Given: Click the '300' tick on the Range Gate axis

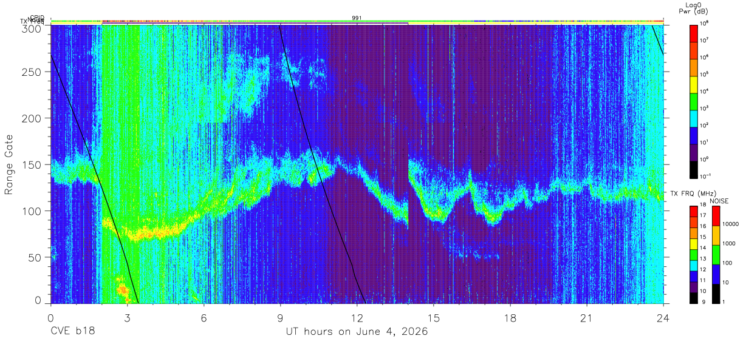Looking at the screenshot, I should pyautogui.click(x=33, y=28).
